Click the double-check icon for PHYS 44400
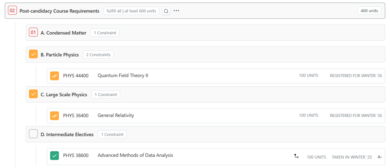390x168 pixels. 54,76
